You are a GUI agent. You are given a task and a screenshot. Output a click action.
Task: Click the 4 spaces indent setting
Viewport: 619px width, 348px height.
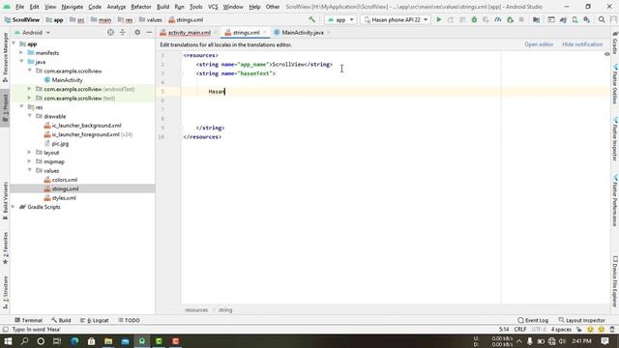(x=561, y=329)
